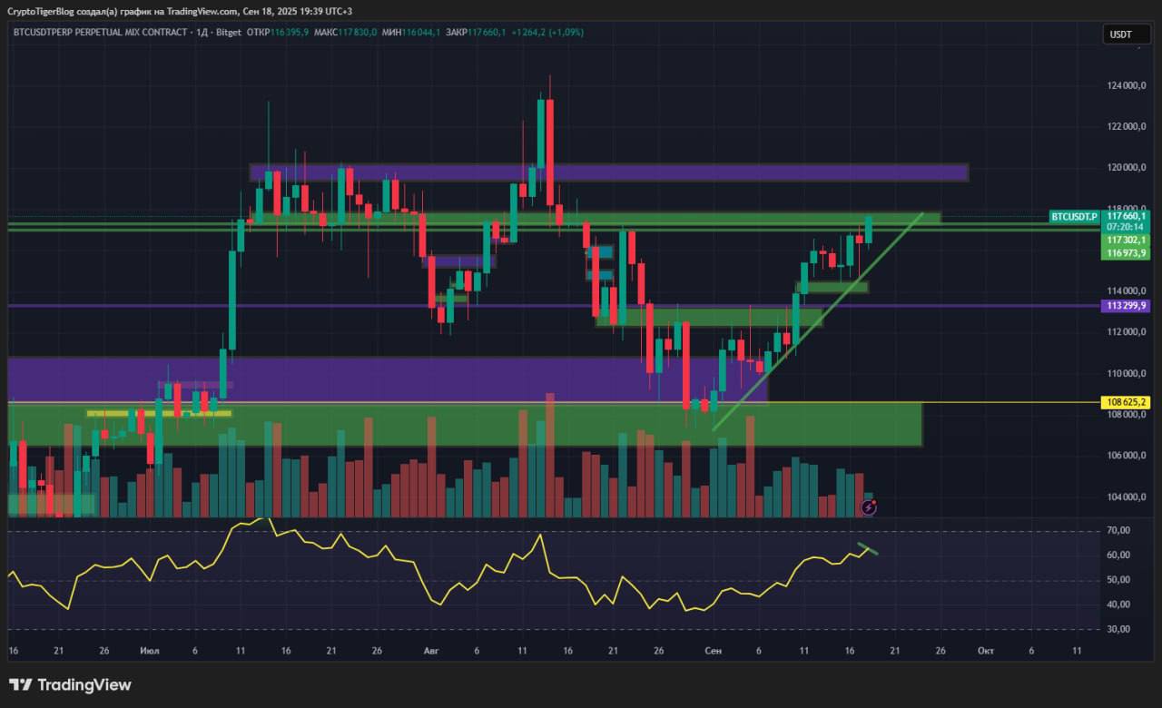Click the yellow 108 625,2 price label

click(1127, 401)
